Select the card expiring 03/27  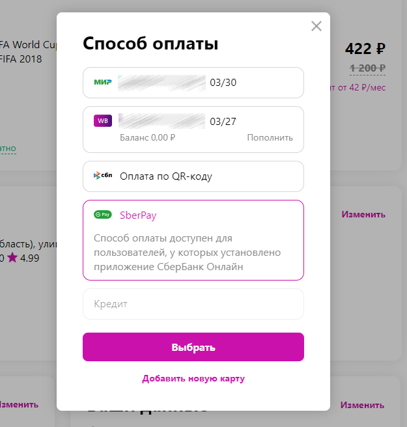pyautogui.click(x=193, y=121)
